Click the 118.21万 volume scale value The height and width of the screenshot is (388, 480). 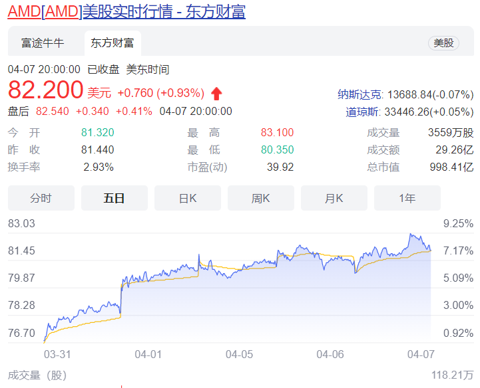pyautogui.click(x=453, y=375)
